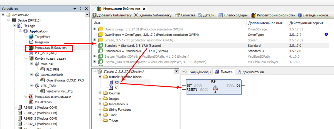Open the Устройства panel dropdown arrow
The width and height of the screenshot is (334, 129).
75,9
